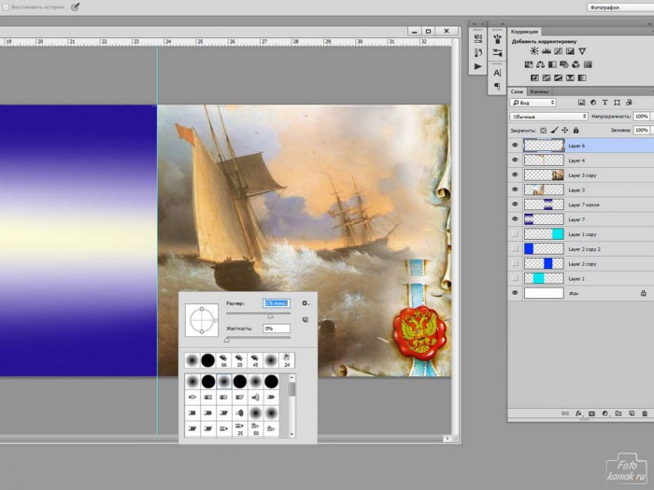654x490 pixels.
Task: Filter layers by type layers
Action: coord(604,103)
